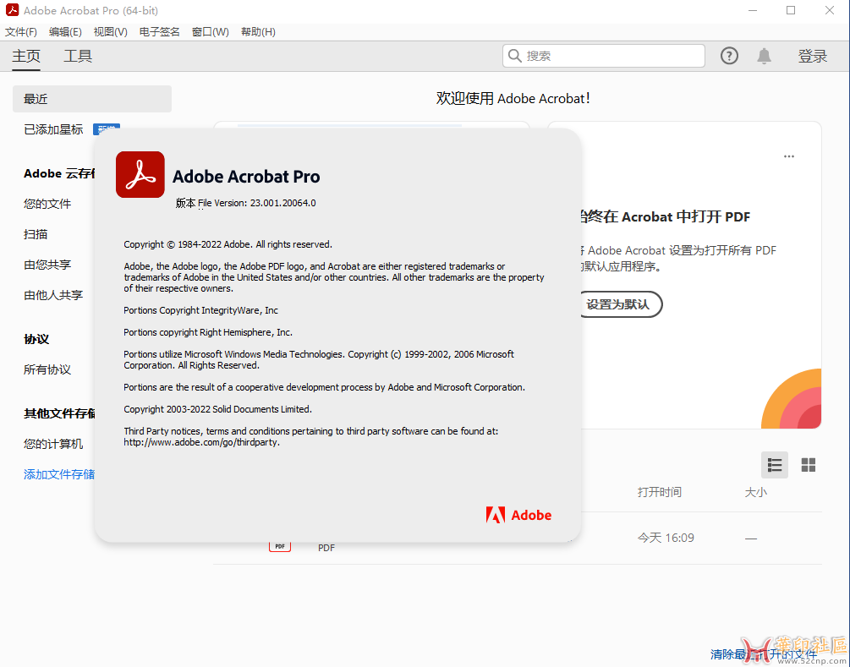Click the red PDF file icon
The image size is (850, 667).
coord(280,546)
